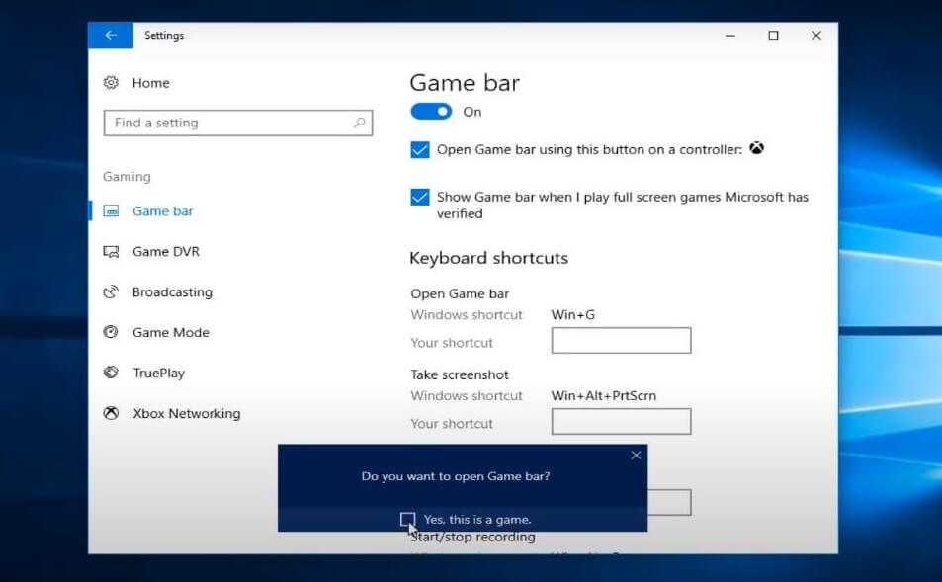Viewport: 942px width, 582px height.
Task: Open the Game DVR settings page
Action: pos(166,252)
